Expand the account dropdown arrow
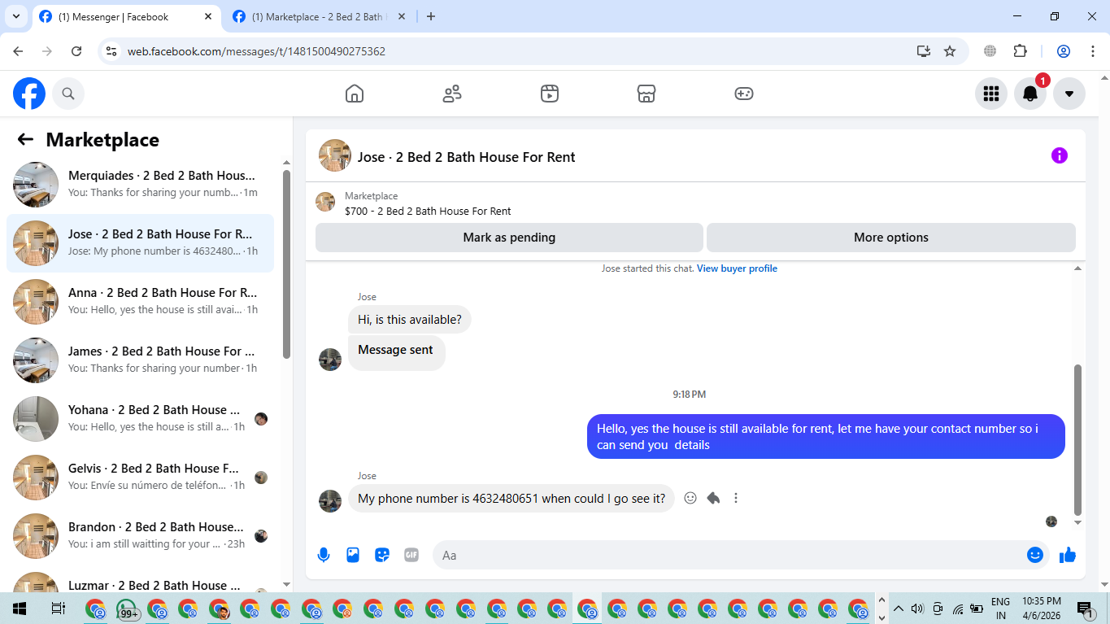Screen dimensions: 1110x624 [x=1069, y=94]
